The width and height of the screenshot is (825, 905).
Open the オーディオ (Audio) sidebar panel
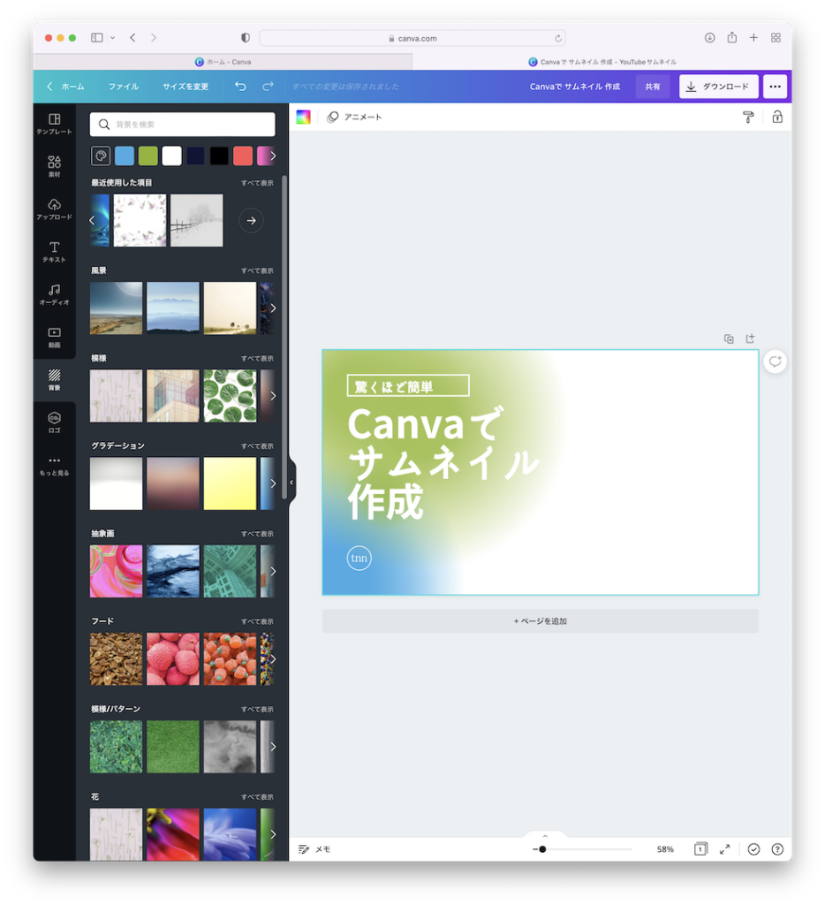pos(54,295)
